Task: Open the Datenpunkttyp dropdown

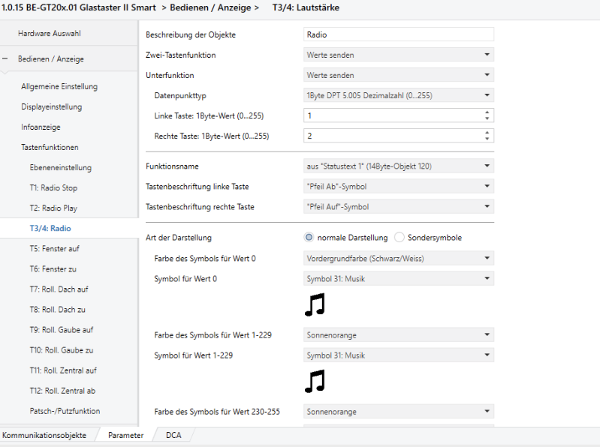Action: pos(399,95)
